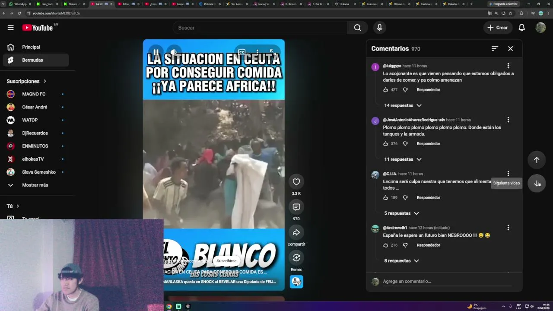Screen dimensions: 553x311
Task: Click the 'Agrega un comentario' field
Action: tap(447, 282)
